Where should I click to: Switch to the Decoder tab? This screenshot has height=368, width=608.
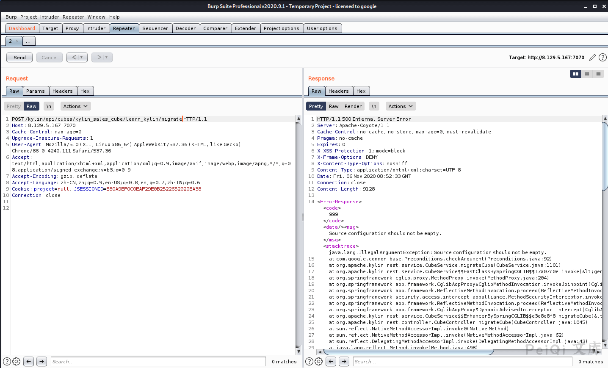point(185,28)
